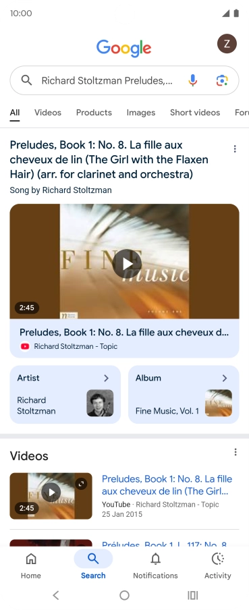Tap the Richard Stoltzman Preludes search field
Image resolution: width=249 pixels, height=610 pixels.
(x=107, y=80)
